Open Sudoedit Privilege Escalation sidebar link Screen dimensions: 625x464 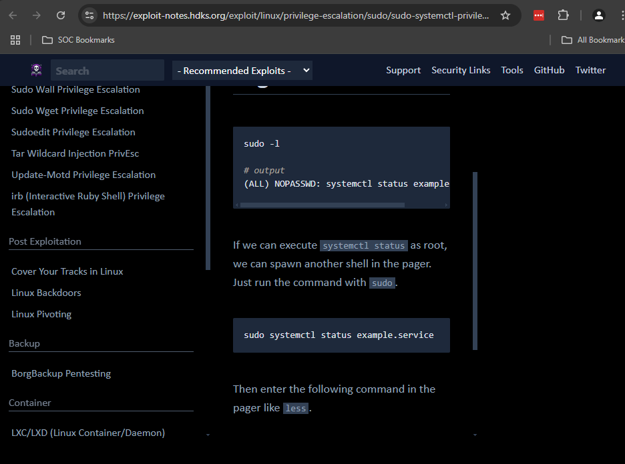pyautogui.click(x=73, y=132)
